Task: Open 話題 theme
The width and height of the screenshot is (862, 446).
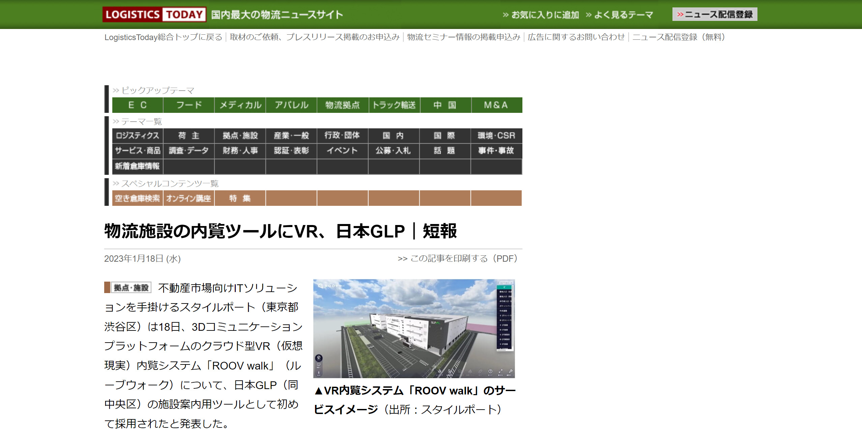Action: click(445, 151)
